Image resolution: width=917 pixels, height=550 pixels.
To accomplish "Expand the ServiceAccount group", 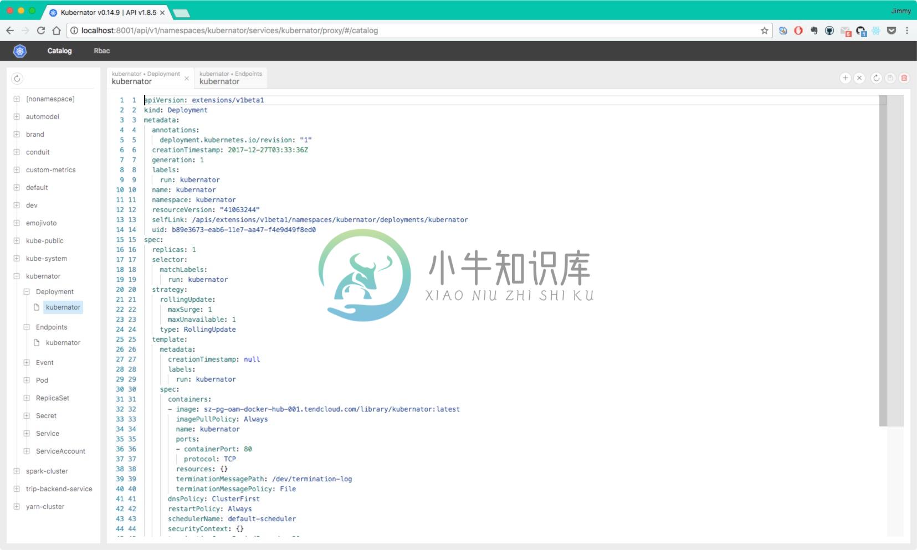I will (27, 451).
